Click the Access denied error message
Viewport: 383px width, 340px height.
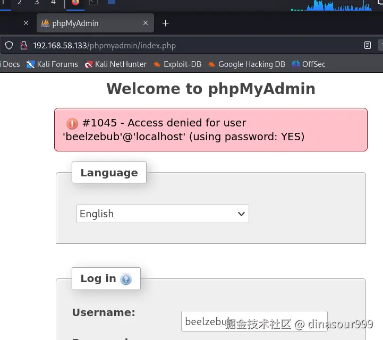pos(211,130)
